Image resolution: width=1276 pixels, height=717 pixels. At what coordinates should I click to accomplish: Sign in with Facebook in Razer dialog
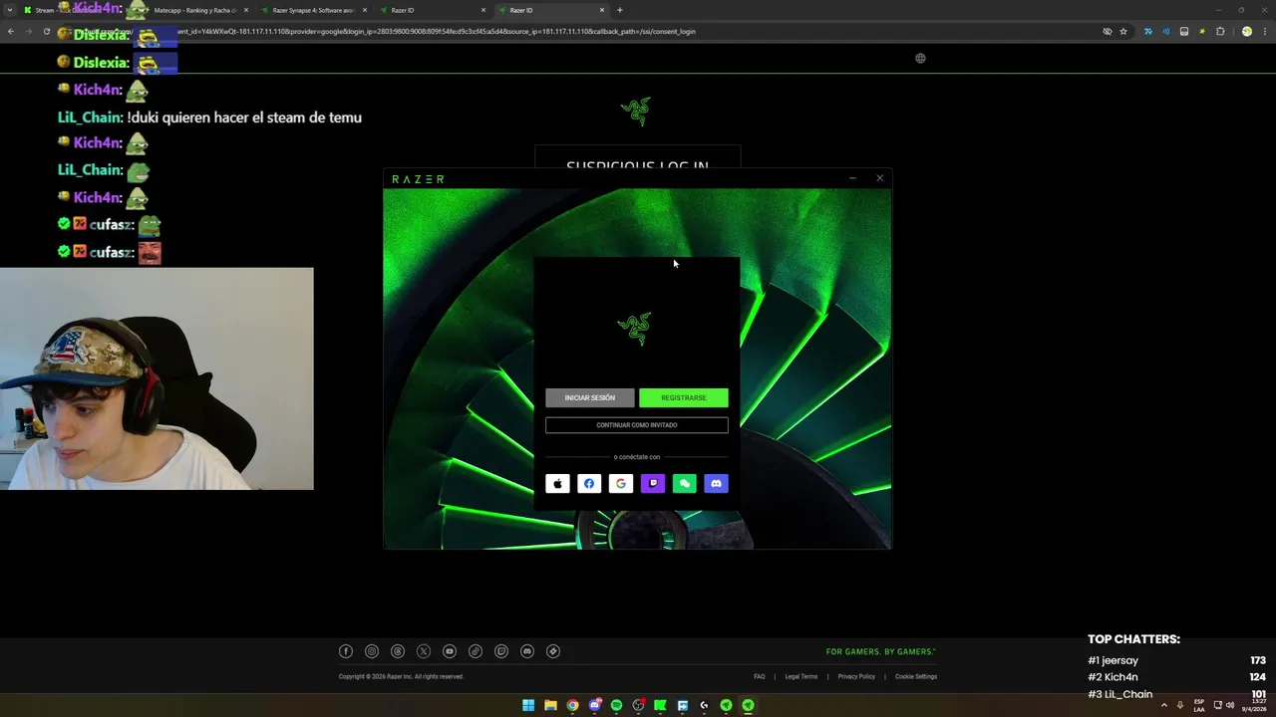(x=589, y=484)
